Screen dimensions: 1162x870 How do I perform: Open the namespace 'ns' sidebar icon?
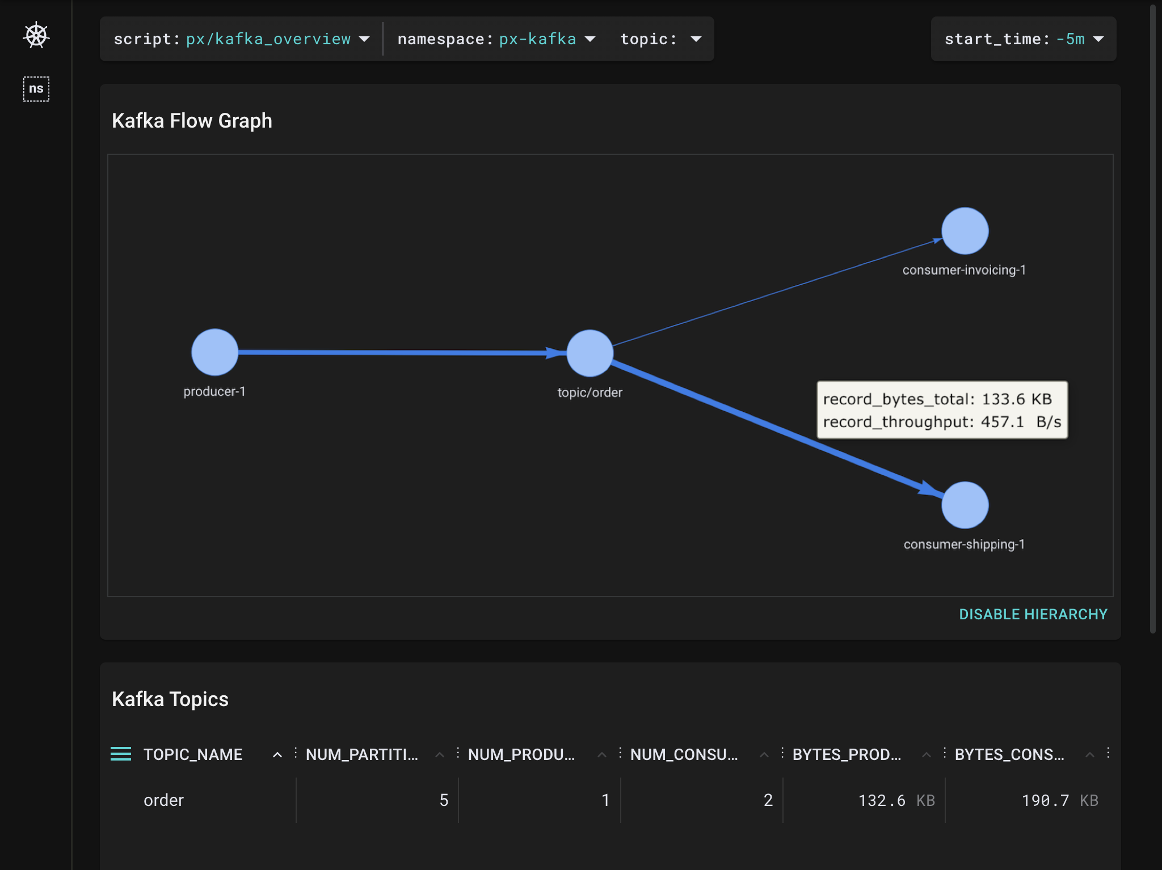[36, 88]
